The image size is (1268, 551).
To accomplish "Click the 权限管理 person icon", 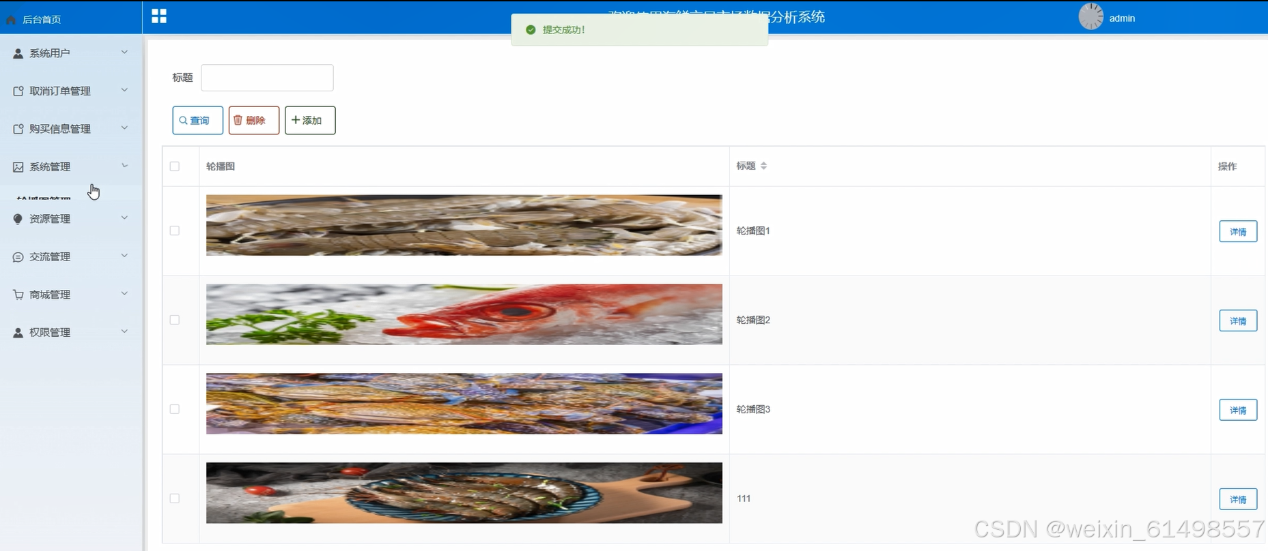I will 18,333.
